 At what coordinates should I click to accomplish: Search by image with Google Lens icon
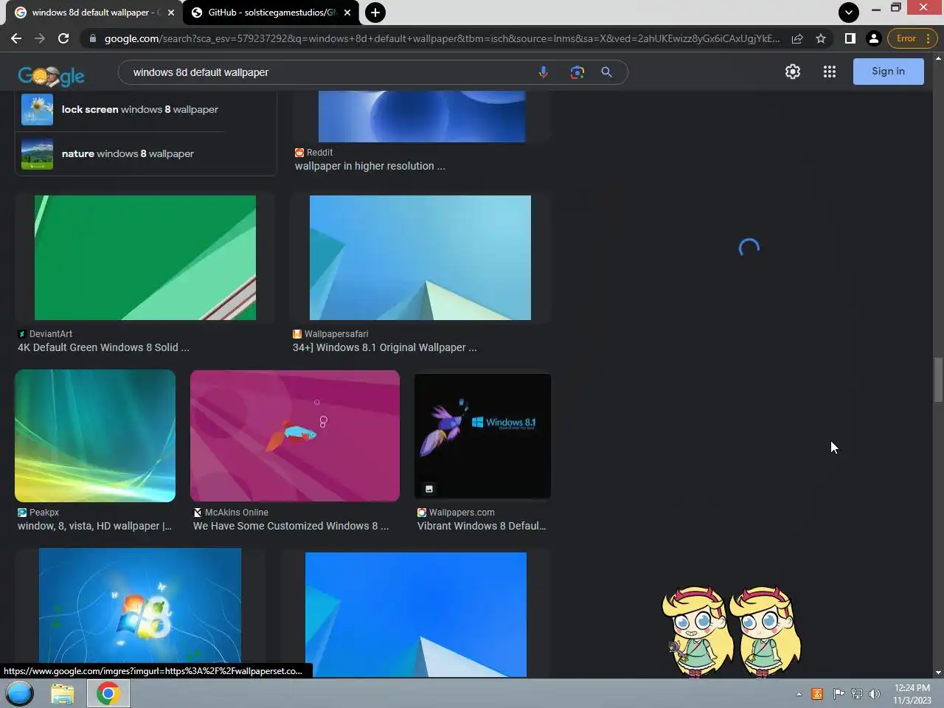tap(577, 72)
